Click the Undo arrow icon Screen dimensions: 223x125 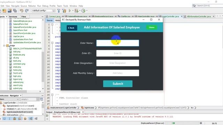coord(22,11)
